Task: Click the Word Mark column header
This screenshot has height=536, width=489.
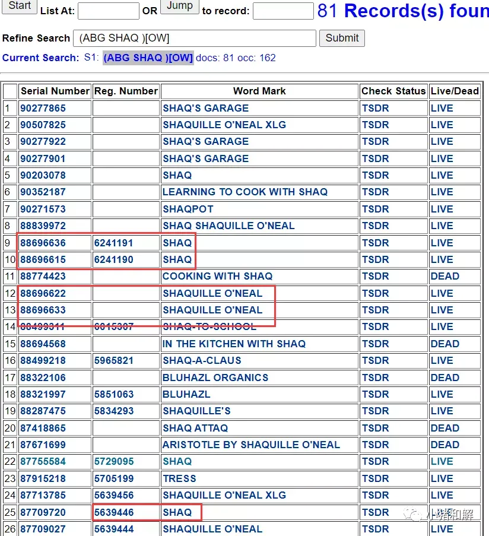Action: tap(259, 91)
